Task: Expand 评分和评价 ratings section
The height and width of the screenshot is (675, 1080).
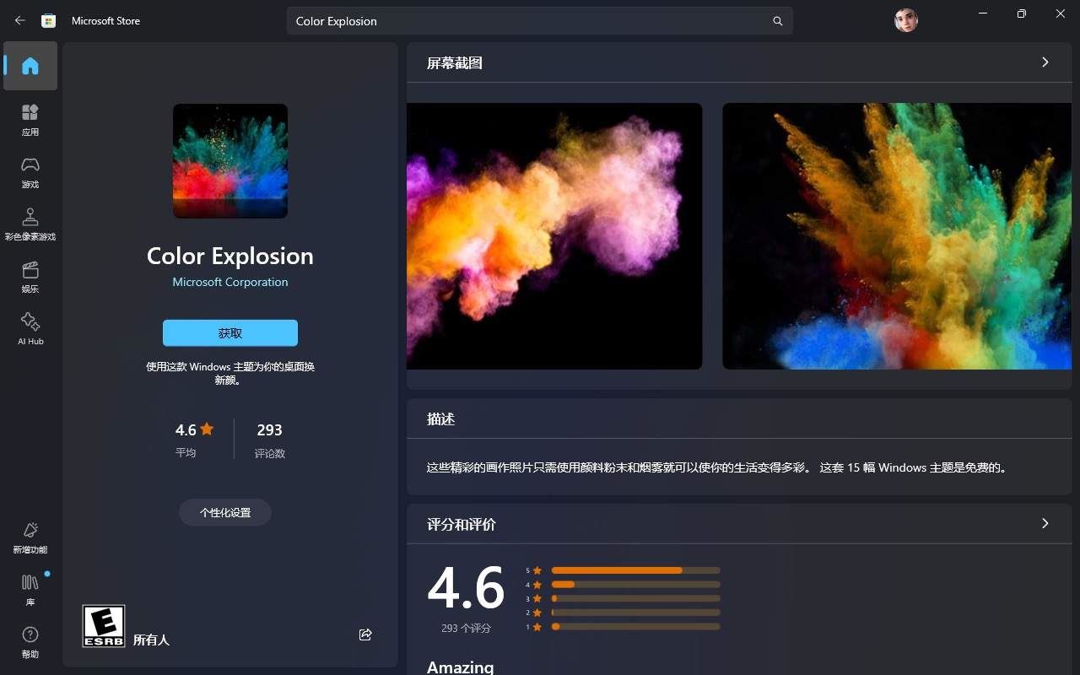Action: (x=1045, y=523)
